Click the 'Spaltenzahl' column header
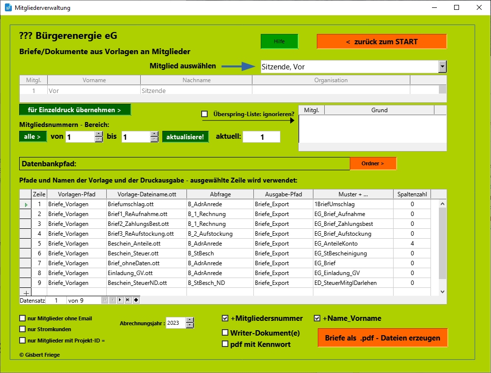Viewport: 491px width, 373px height. (412, 194)
